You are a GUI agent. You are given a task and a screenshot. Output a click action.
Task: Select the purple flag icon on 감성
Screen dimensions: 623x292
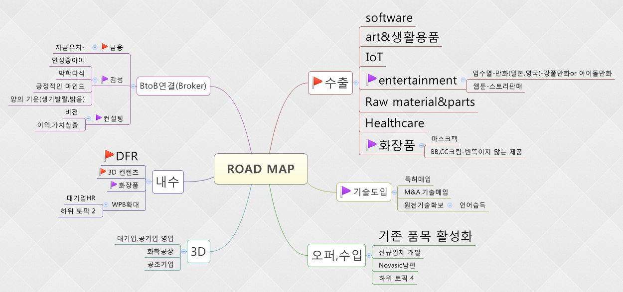104,79
